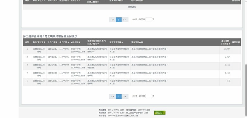Click penalty amount 2,417
The width and height of the screenshot is (247, 118).
pyautogui.click(x=227, y=57)
